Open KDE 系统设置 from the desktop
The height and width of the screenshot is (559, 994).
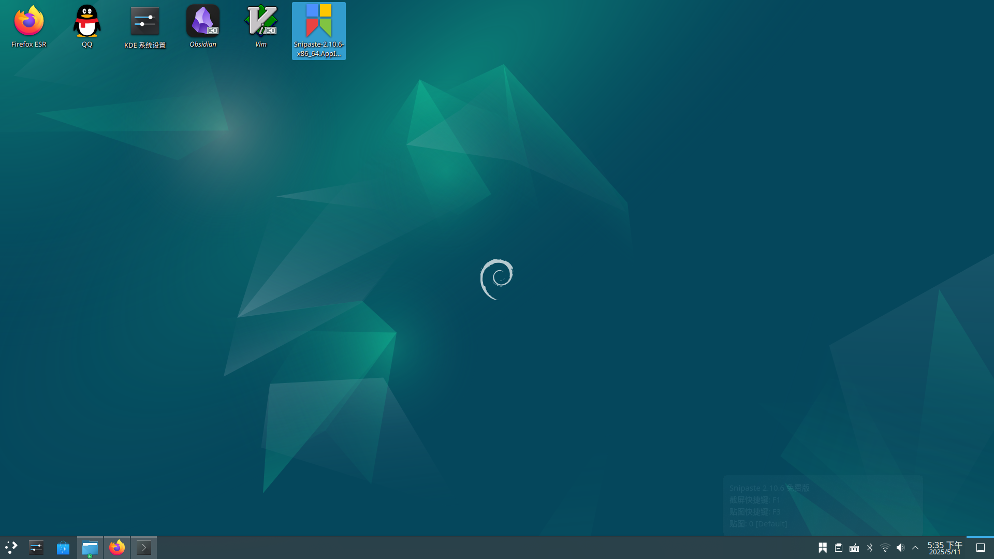145,21
